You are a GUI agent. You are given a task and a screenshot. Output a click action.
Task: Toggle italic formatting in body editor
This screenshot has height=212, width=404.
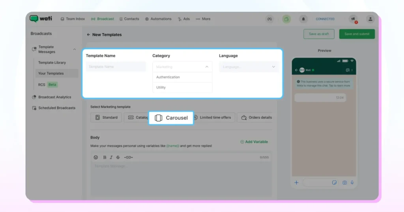point(111,157)
